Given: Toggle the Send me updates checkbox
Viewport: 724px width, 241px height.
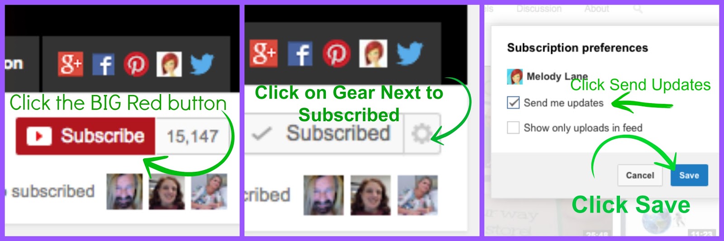Looking at the screenshot, I should pyautogui.click(x=513, y=103).
